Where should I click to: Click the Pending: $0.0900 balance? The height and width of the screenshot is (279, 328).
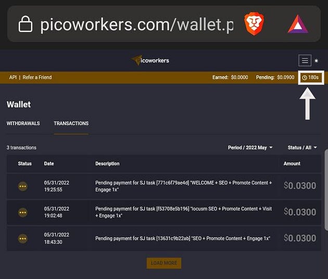[x=275, y=77]
